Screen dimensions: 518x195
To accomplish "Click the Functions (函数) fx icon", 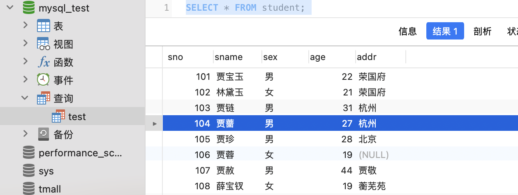I will 43,62.
